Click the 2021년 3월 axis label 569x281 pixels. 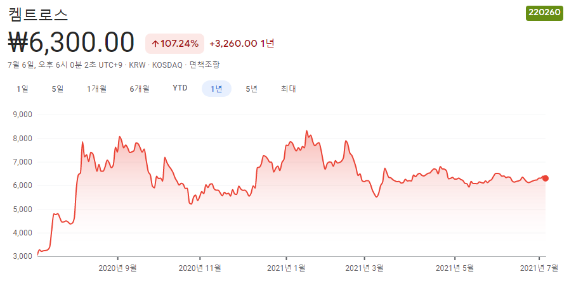(x=364, y=268)
